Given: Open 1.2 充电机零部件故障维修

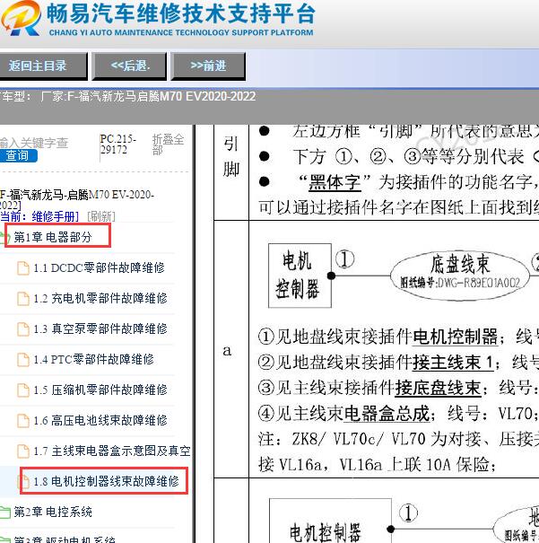Looking at the screenshot, I should pos(100,299).
